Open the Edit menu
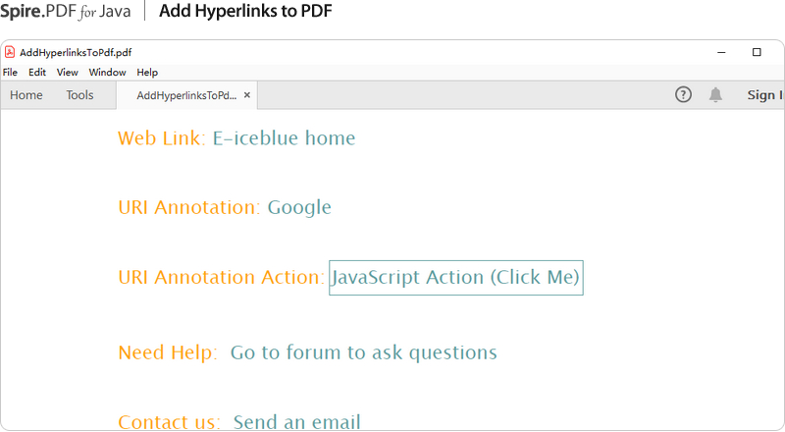Viewport: 785px width, 432px height. (37, 73)
